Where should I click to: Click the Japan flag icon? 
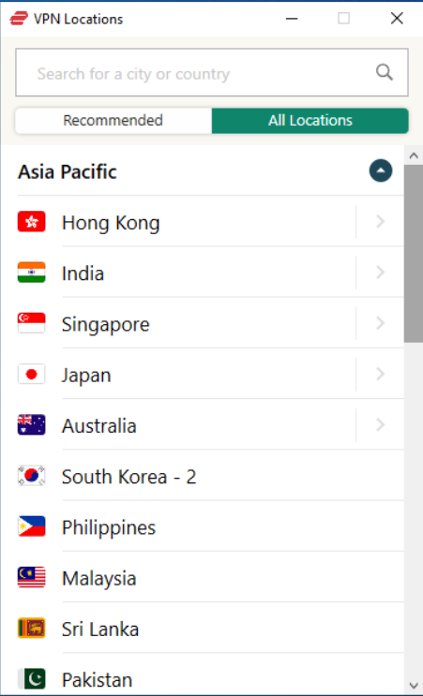[32, 374]
